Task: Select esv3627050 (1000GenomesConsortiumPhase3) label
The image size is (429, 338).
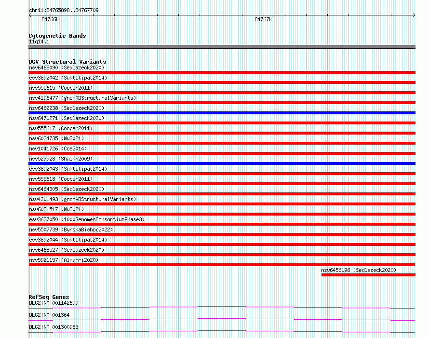Action: click(87, 219)
